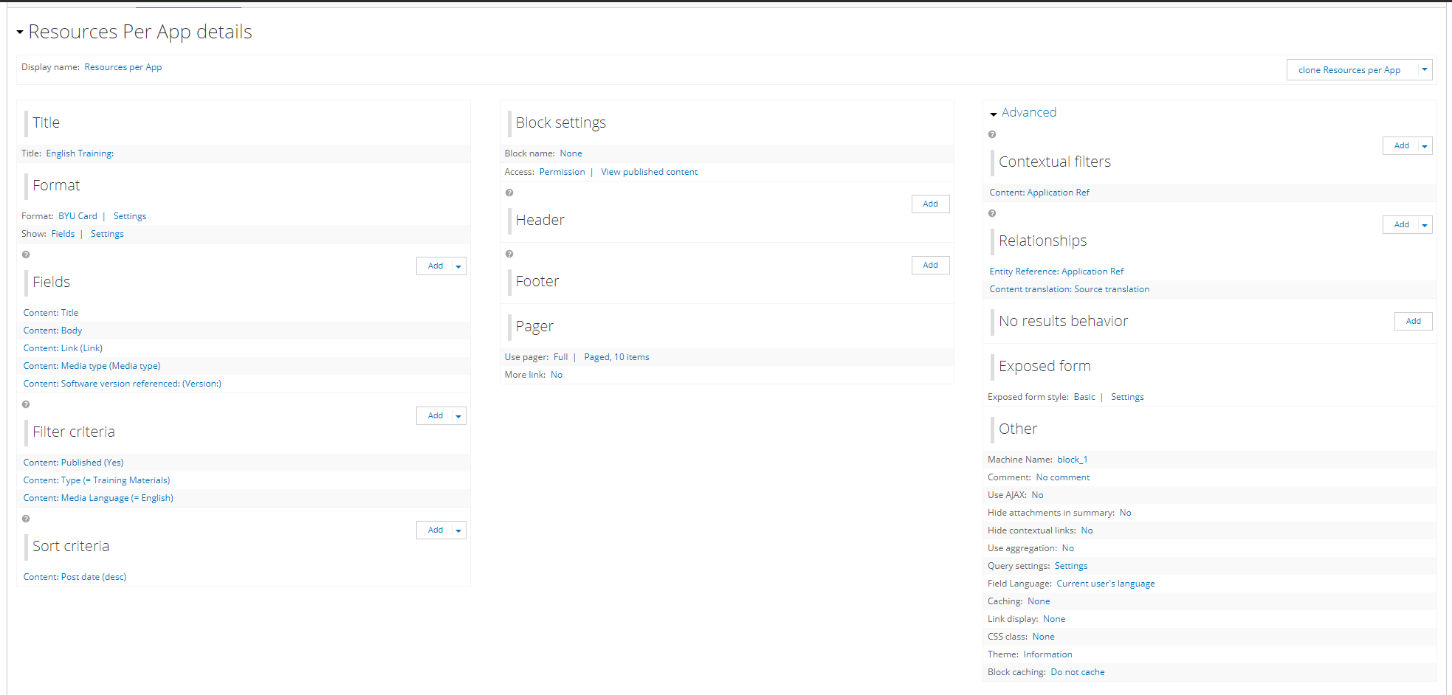Change Use AJAX No
The height and width of the screenshot is (695, 1452).
pyautogui.click(x=1037, y=495)
